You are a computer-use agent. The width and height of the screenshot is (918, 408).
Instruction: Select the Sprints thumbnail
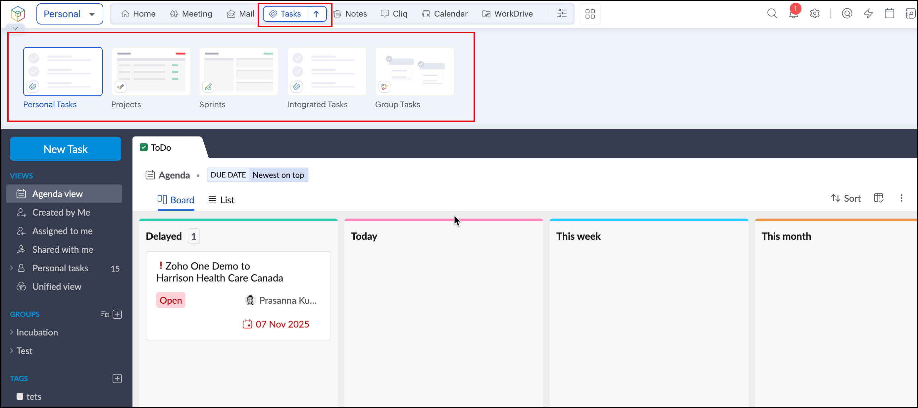(x=238, y=72)
